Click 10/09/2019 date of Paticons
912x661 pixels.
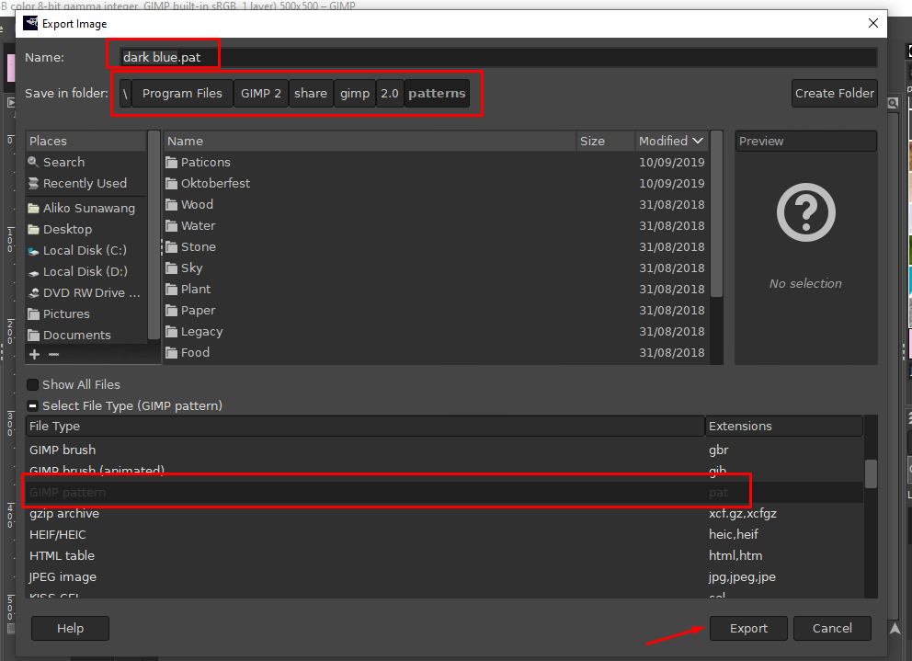(671, 163)
